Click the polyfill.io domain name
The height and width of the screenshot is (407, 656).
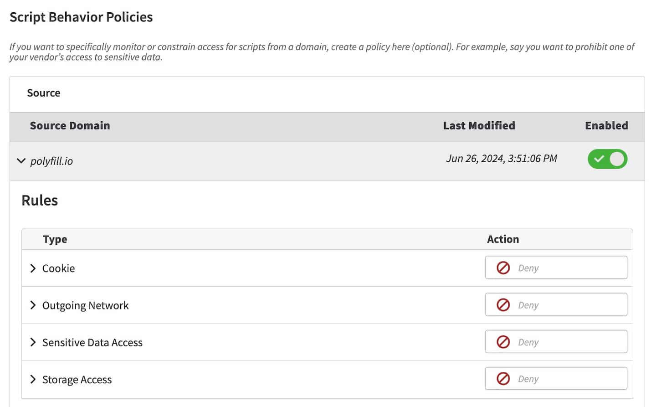click(51, 161)
